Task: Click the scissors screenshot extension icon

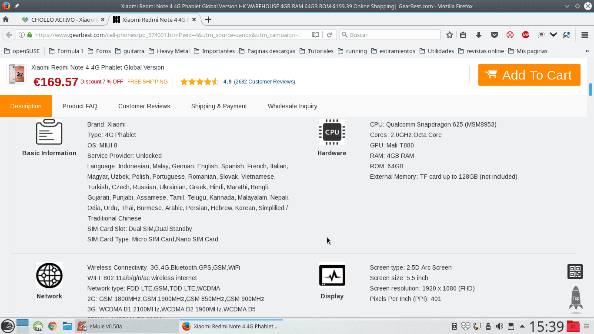Action: [567, 35]
